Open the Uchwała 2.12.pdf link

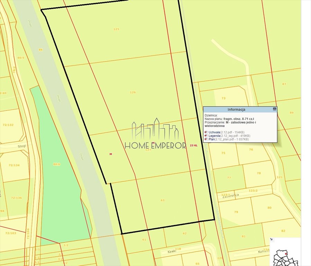(x=214, y=132)
